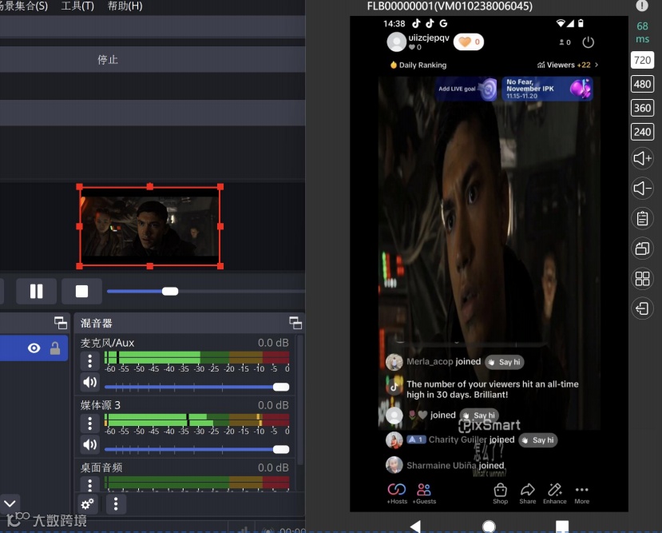This screenshot has width=662, height=533.
Task: Pause the media playback in OBS
Action: coord(36,291)
